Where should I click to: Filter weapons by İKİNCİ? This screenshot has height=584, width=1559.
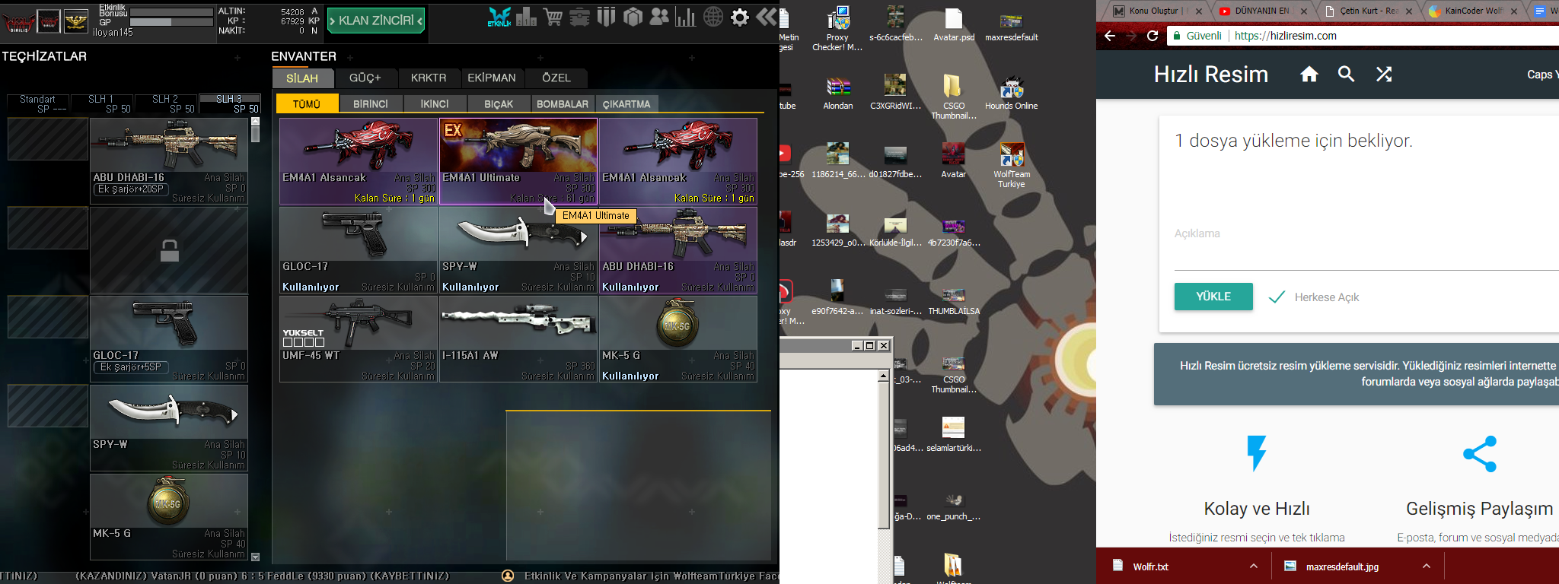(x=435, y=104)
